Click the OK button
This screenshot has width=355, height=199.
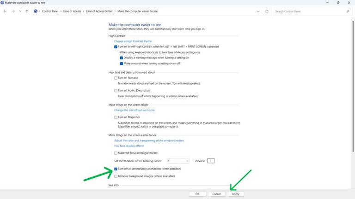tap(197, 194)
